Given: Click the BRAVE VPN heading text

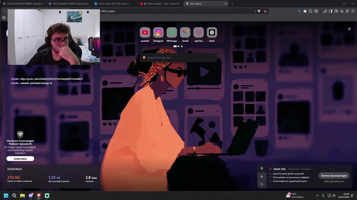Looking at the screenshot, I should pos(279,169).
